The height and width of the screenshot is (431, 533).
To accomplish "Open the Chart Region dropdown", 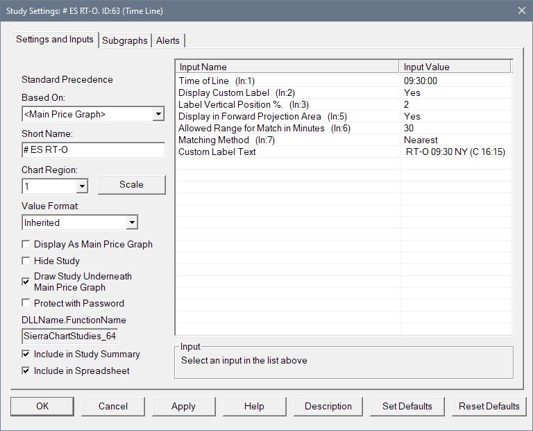I will point(82,186).
